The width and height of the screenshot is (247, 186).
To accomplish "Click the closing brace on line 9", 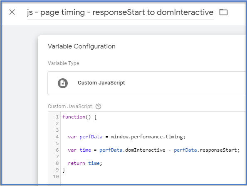I will tap(64, 170).
